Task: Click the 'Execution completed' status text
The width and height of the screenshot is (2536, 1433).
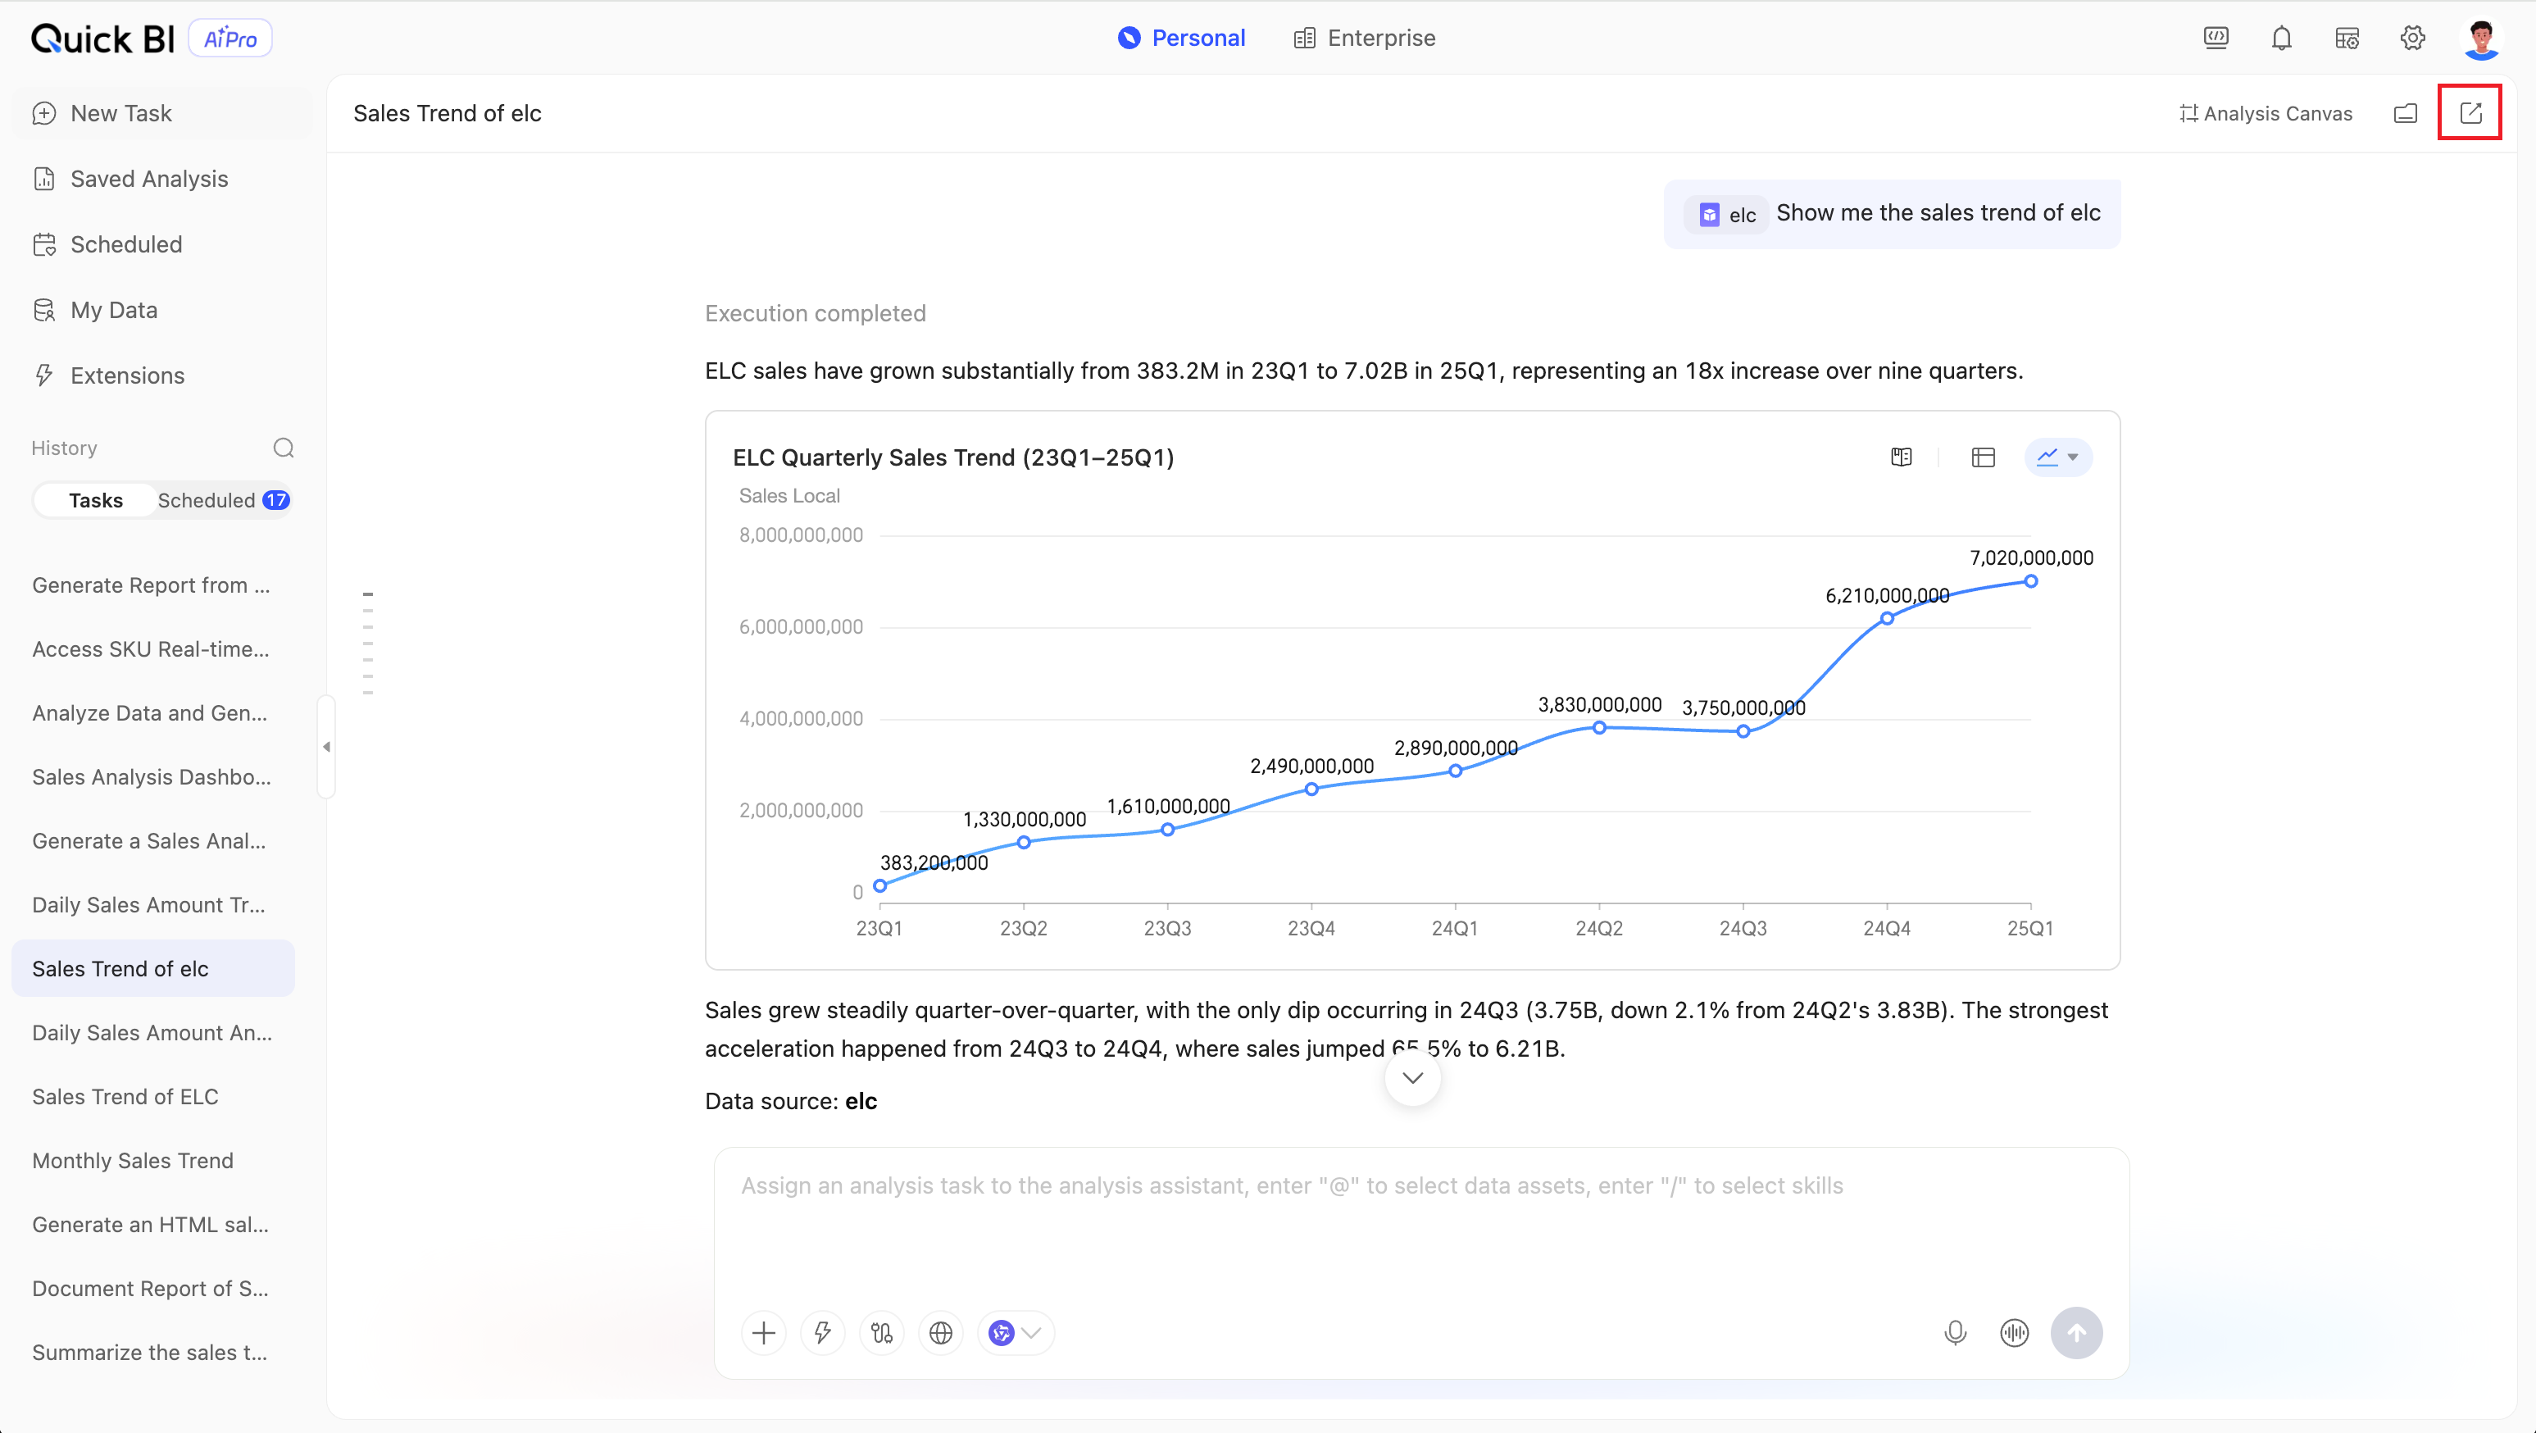Action: (x=815, y=313)
